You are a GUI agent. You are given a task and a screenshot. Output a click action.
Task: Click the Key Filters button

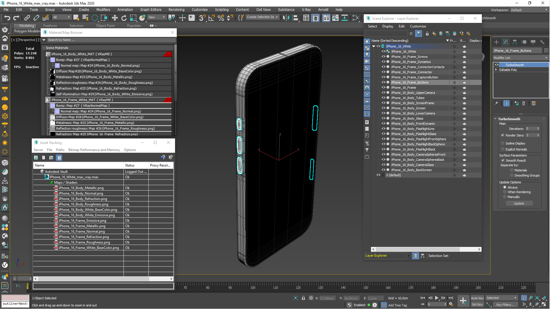(x=505, y=305)
